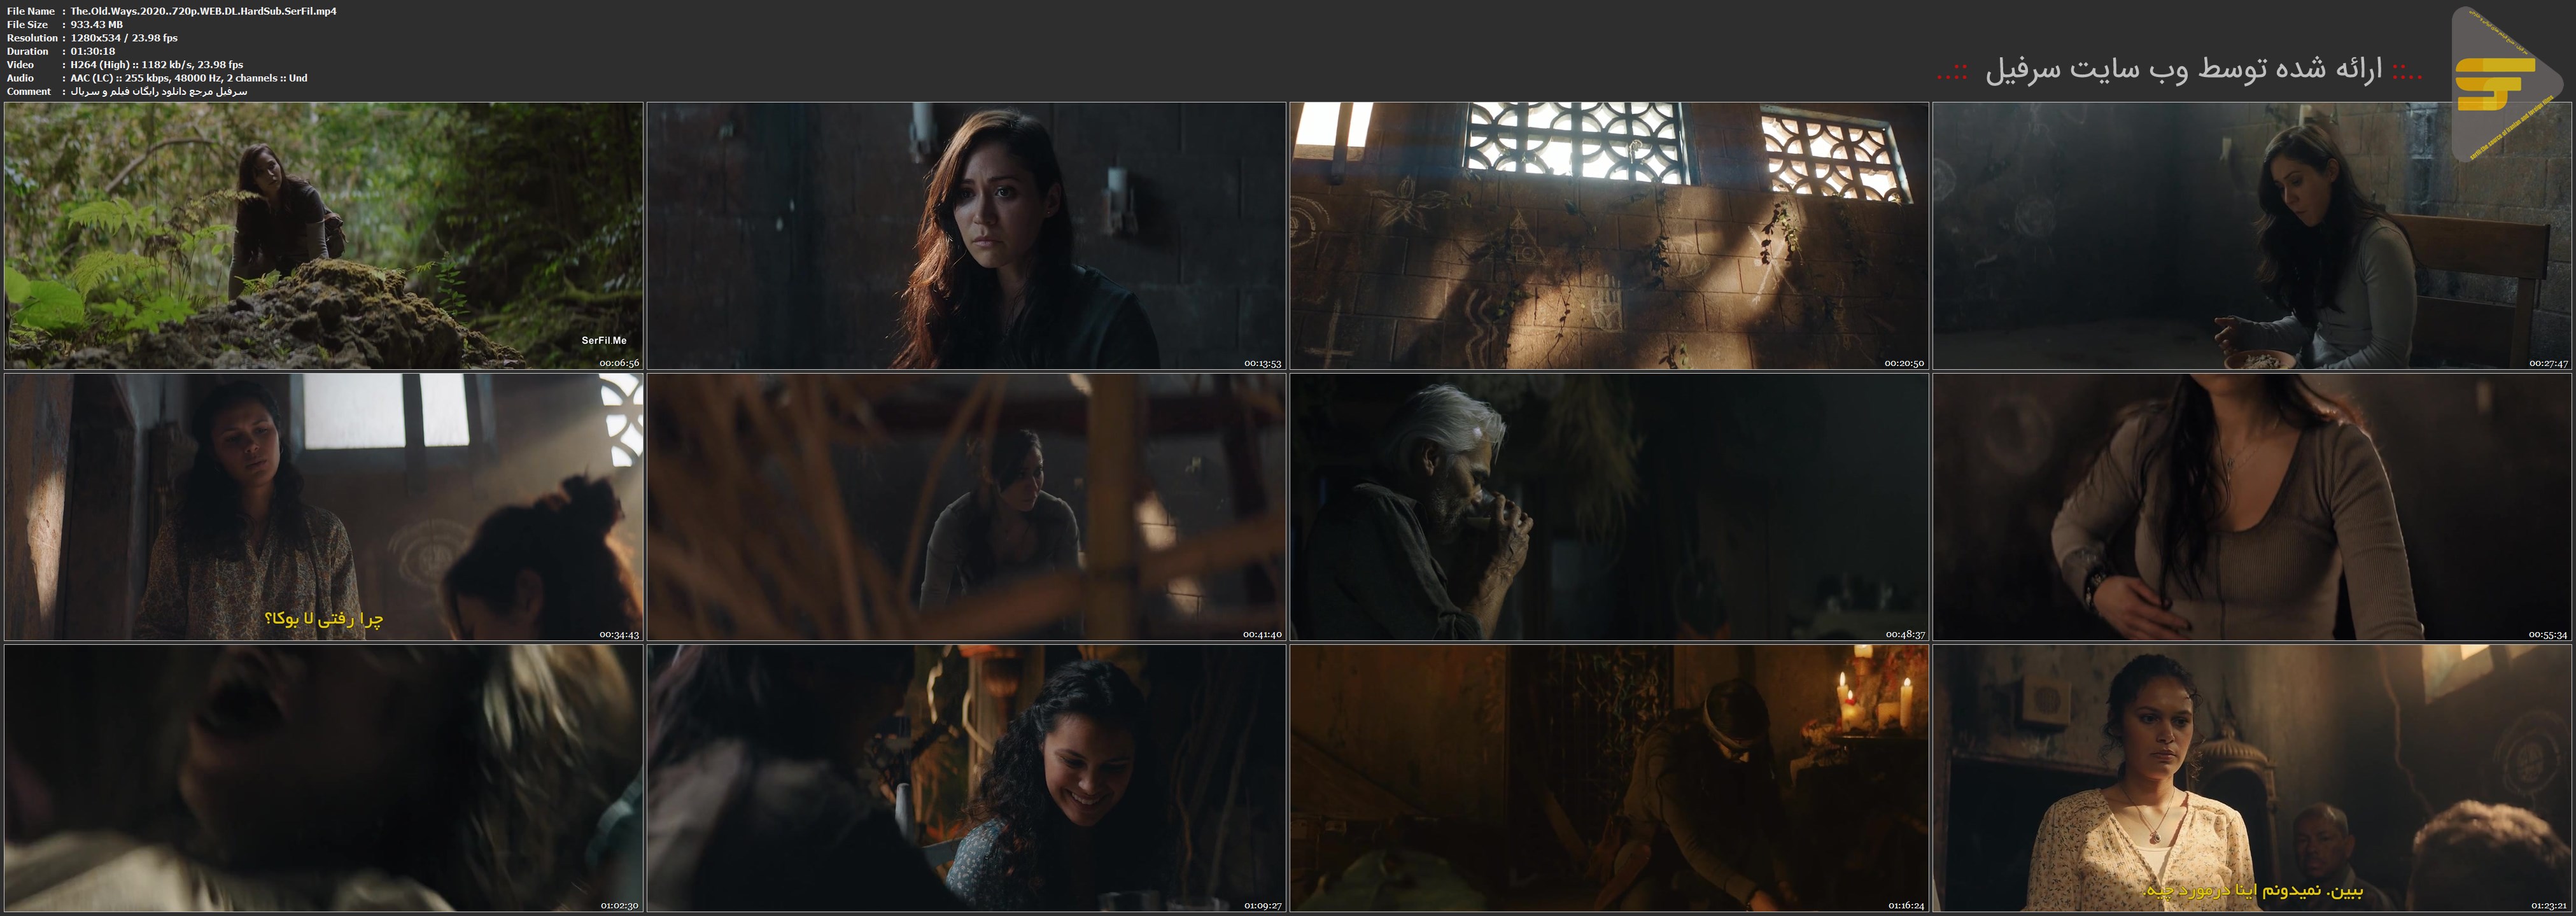
Task: Click the dark close-up thumbnail at 01:02:30
Action: pyautogui.click(x=323, y=778)
